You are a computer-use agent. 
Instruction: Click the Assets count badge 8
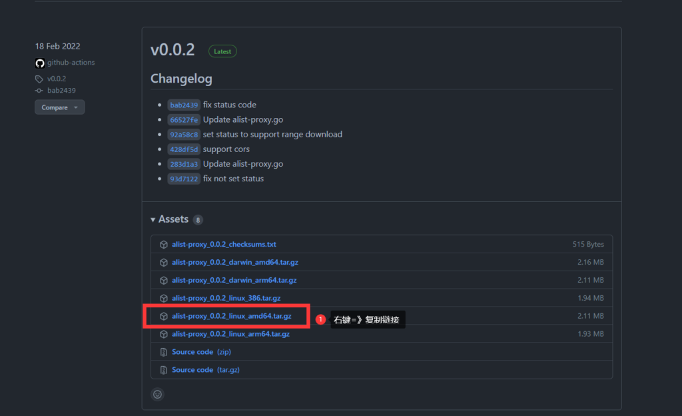pyautogui.click(x=198, y=220)
